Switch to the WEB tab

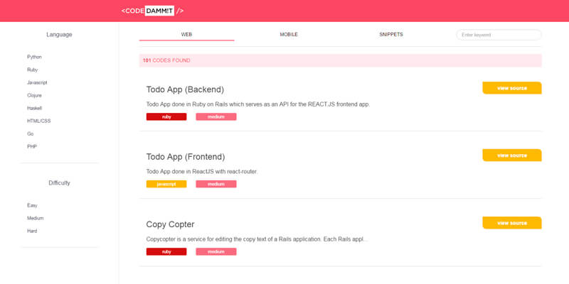click(x=186, y=35)
